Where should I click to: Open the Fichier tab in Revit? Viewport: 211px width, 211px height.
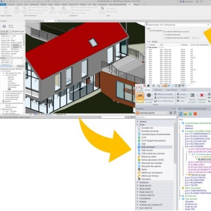(x=3, y=5)
